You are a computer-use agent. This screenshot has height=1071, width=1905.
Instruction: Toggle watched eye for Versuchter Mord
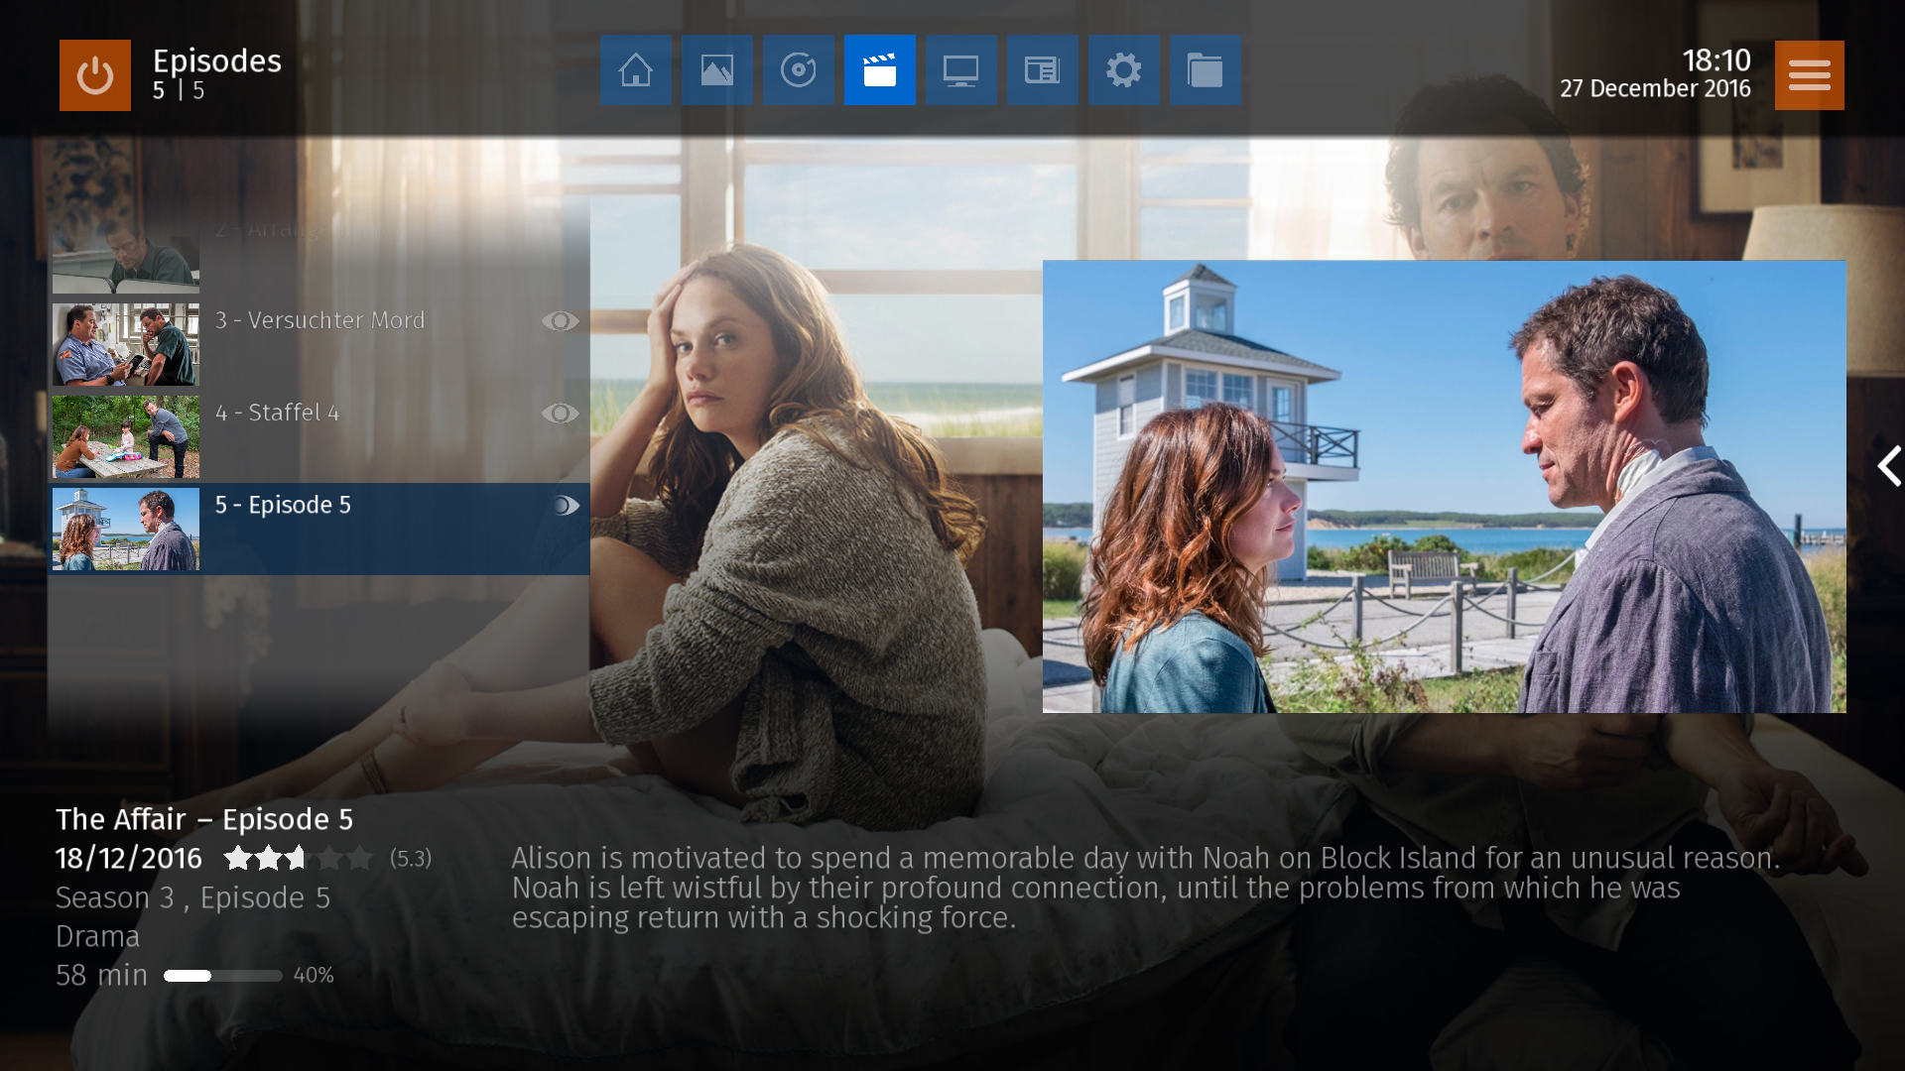(561, 321)
